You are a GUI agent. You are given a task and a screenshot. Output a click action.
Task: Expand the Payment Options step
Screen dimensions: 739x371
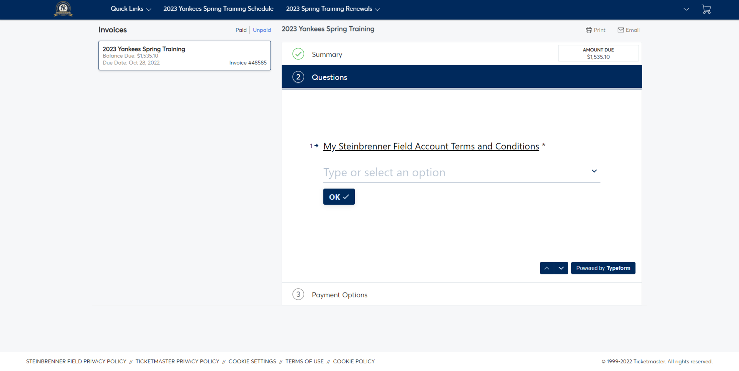click(462, 295)
